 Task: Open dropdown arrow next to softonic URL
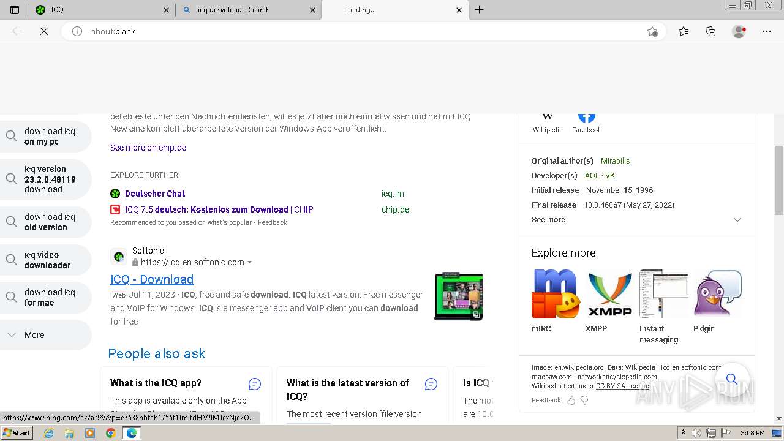[249, 263]
